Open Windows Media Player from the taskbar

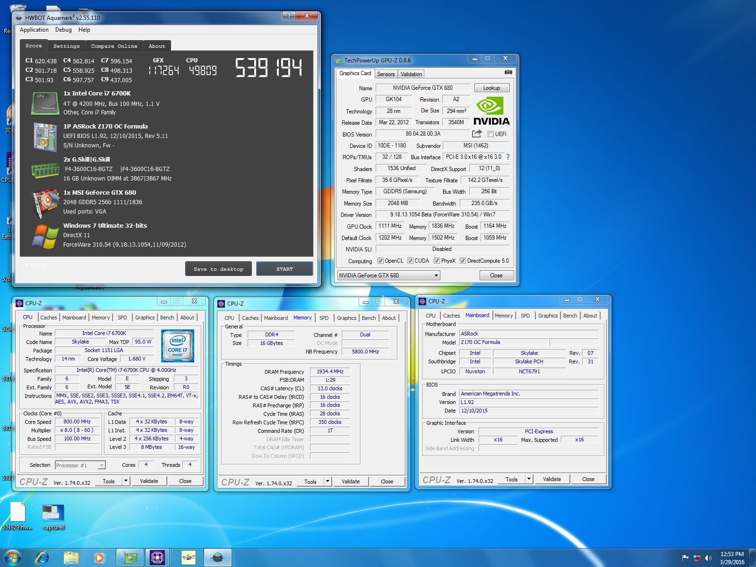pos(99,558)
